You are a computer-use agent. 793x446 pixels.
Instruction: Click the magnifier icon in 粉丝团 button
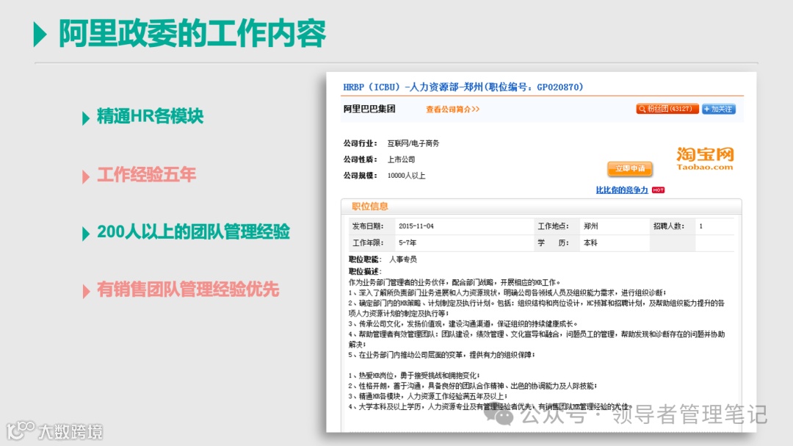click(642, 109)
